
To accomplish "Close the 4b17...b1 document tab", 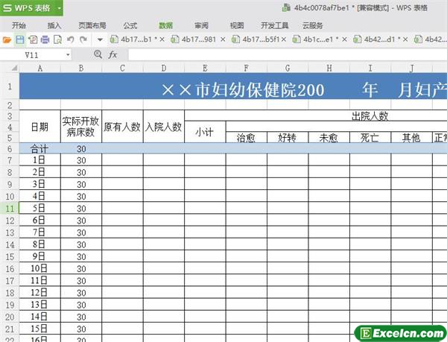I will (x=162, y=39).
